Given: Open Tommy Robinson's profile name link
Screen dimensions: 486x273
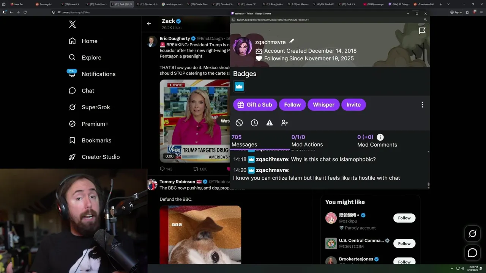Looking at the screenshot, I should [177, 182].
